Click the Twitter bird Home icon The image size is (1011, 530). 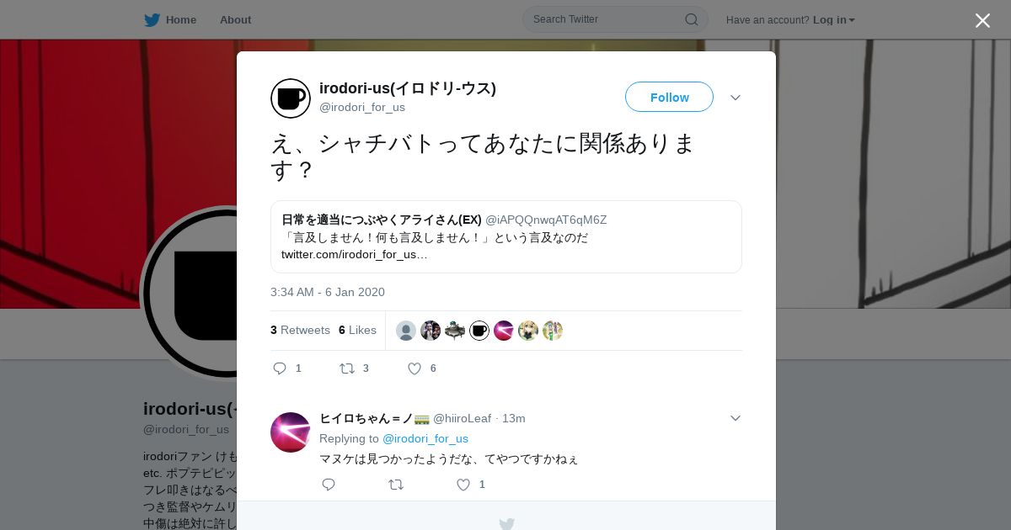click(152, 19)
